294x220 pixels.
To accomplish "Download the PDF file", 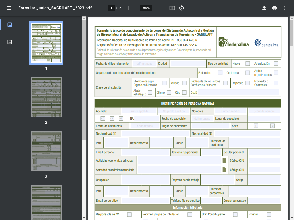I will (264, 8).
